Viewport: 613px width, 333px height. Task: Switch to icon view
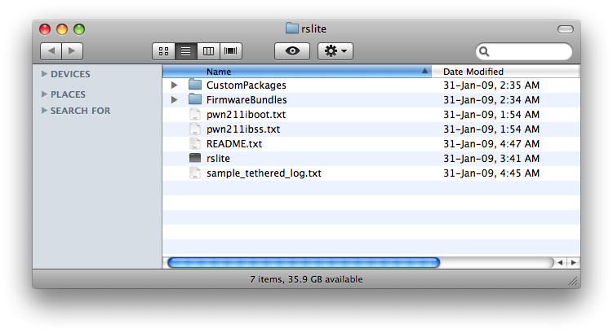[x=162, y=51]
